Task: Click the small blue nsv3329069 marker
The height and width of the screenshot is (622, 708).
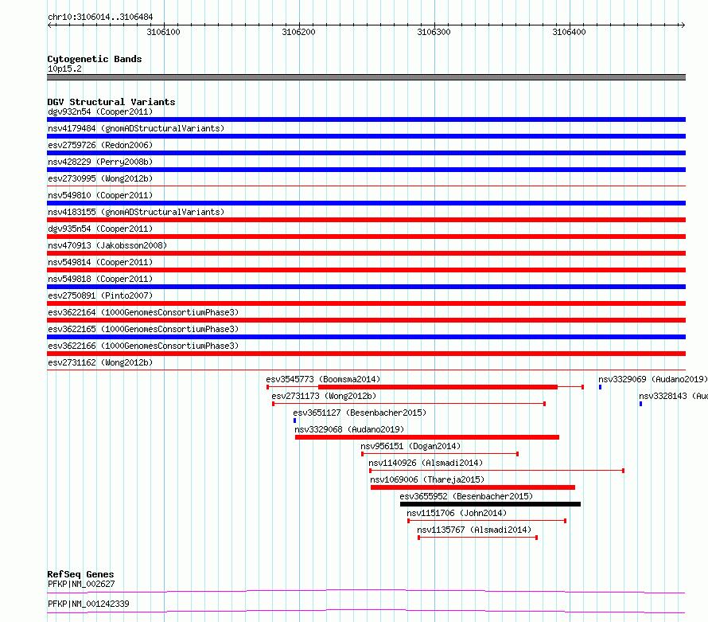Action: (x=600, y=387)
